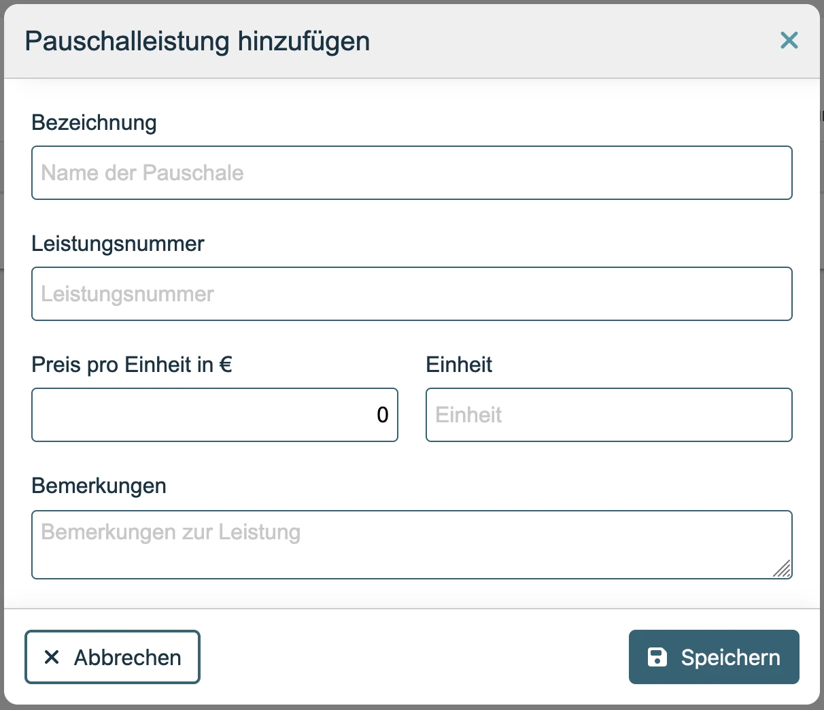Click into the Bemerkungen text area

coord(412,545)
